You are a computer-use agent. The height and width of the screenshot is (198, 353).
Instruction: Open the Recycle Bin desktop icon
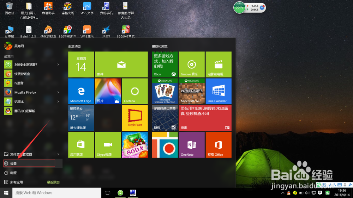pyautogui.click(x=10, y=8)
